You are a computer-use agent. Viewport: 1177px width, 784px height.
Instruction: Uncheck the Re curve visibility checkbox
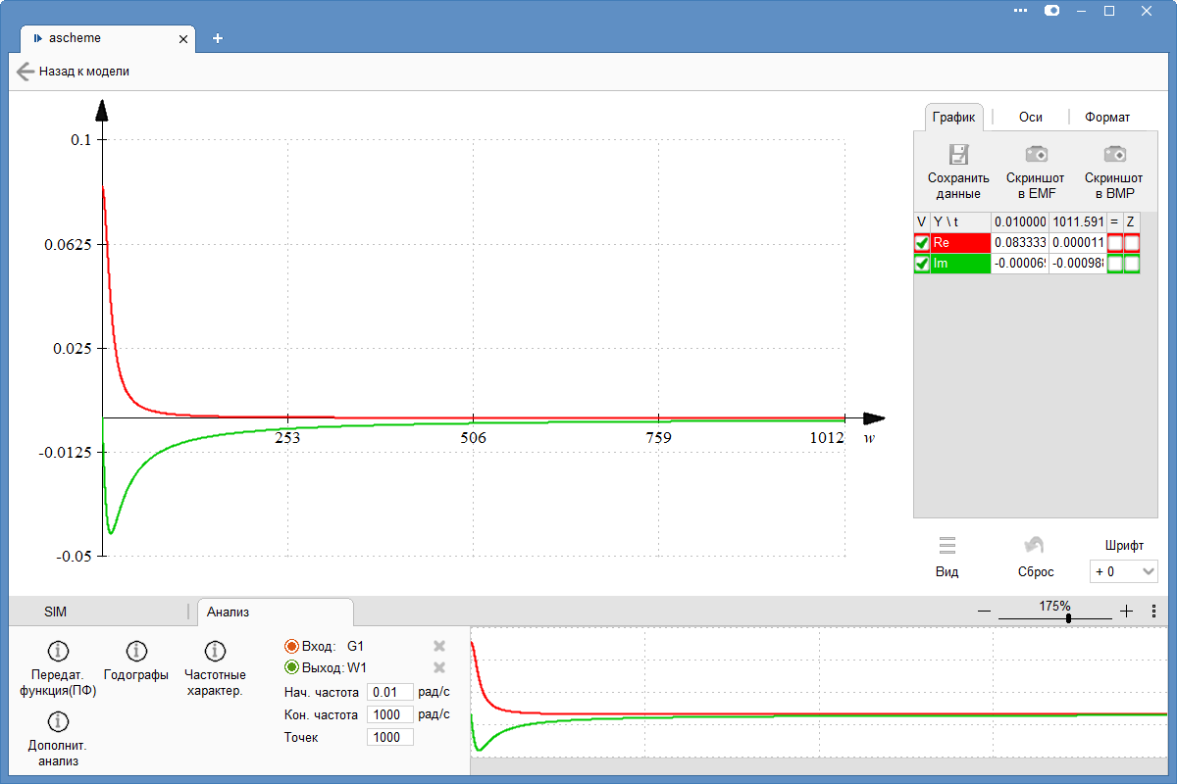pyautogui.click(x=922, y=243)
